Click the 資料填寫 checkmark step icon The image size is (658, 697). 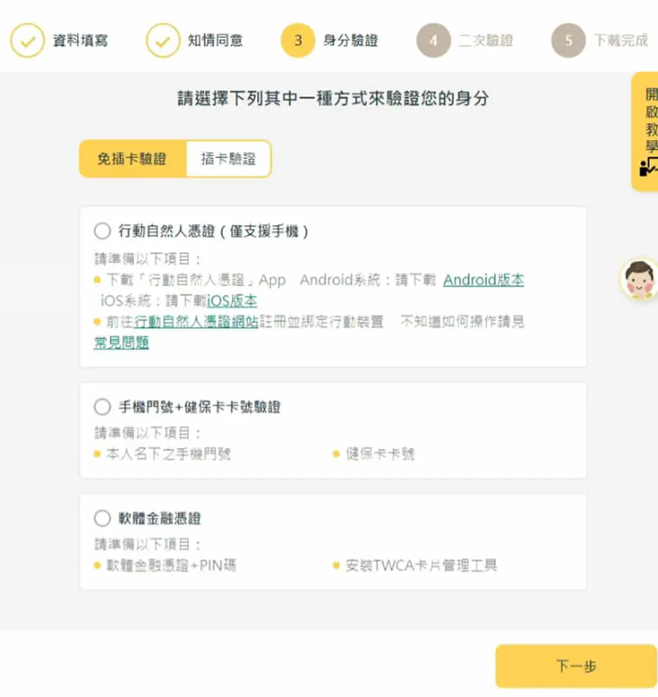coord(28,41)
